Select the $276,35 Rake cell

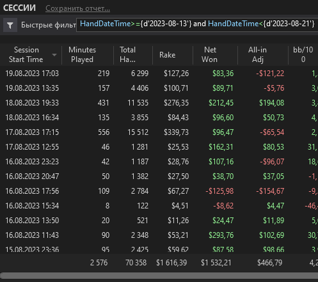[176, 103]
